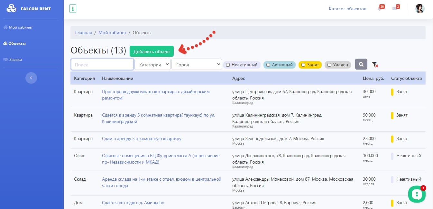Open the green chat support widget
The image size is (433, 209).
tap(417, 195)
